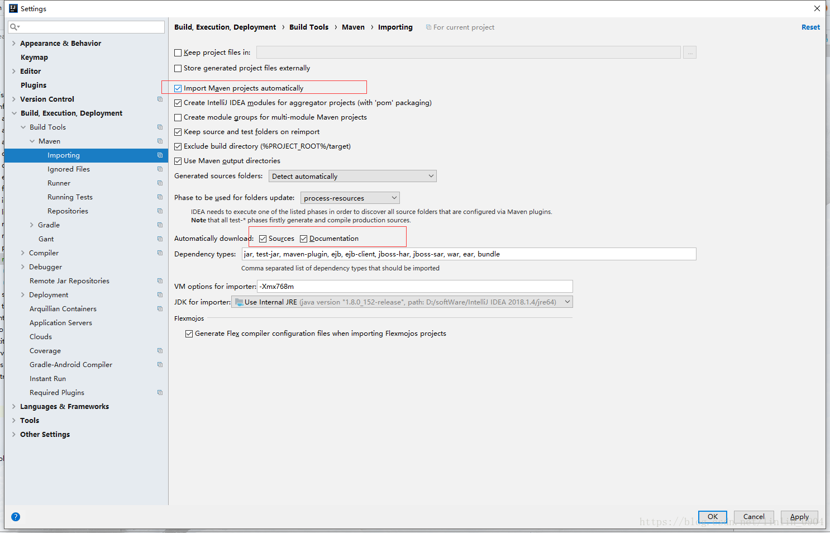Click project-level icon beside Importing row
This screenshot has height=533, width=830.
pyautogui.click(x=160, y=155)
